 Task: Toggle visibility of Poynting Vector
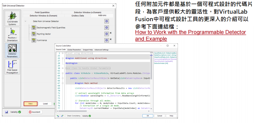pyautogui.click(x=34, y=34)
